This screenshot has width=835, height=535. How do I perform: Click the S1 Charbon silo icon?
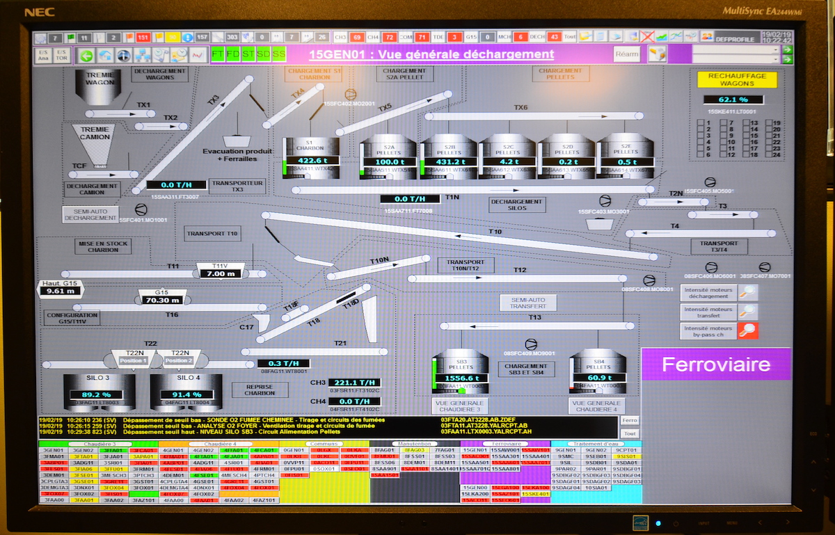[x=310, y=158]
